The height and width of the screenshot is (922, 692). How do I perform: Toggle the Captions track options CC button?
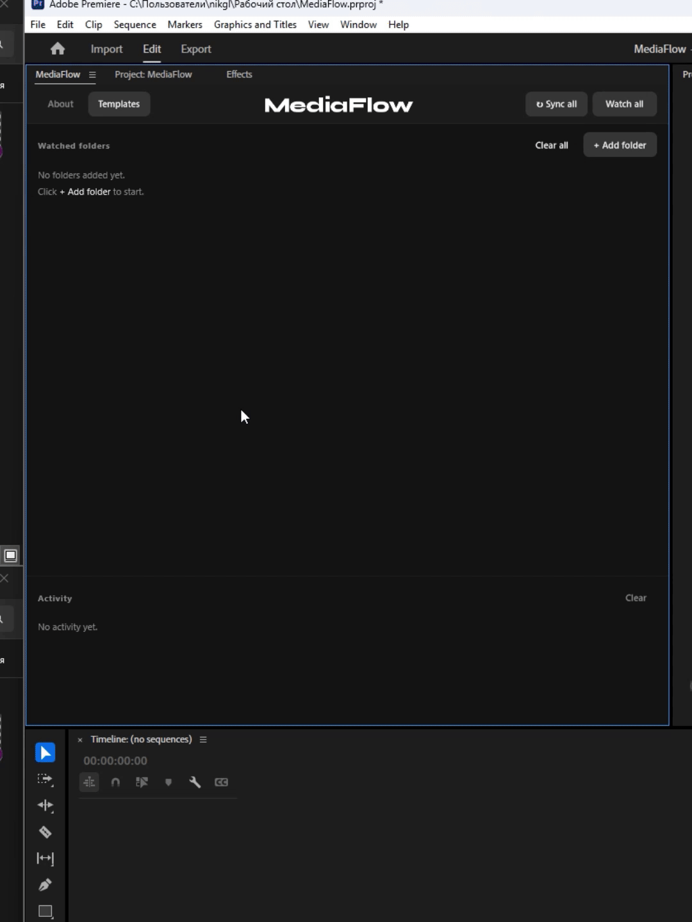tap(221, 782)
